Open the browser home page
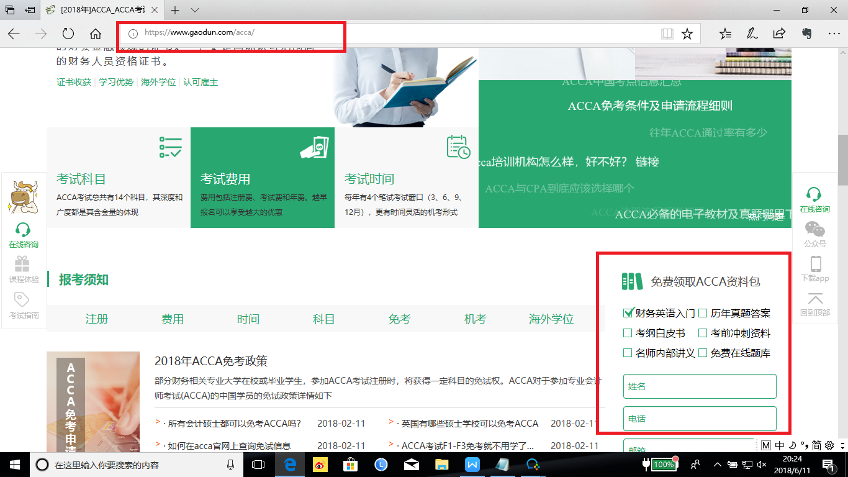This screenshot has width=848, height=477. tap(95, 34)
